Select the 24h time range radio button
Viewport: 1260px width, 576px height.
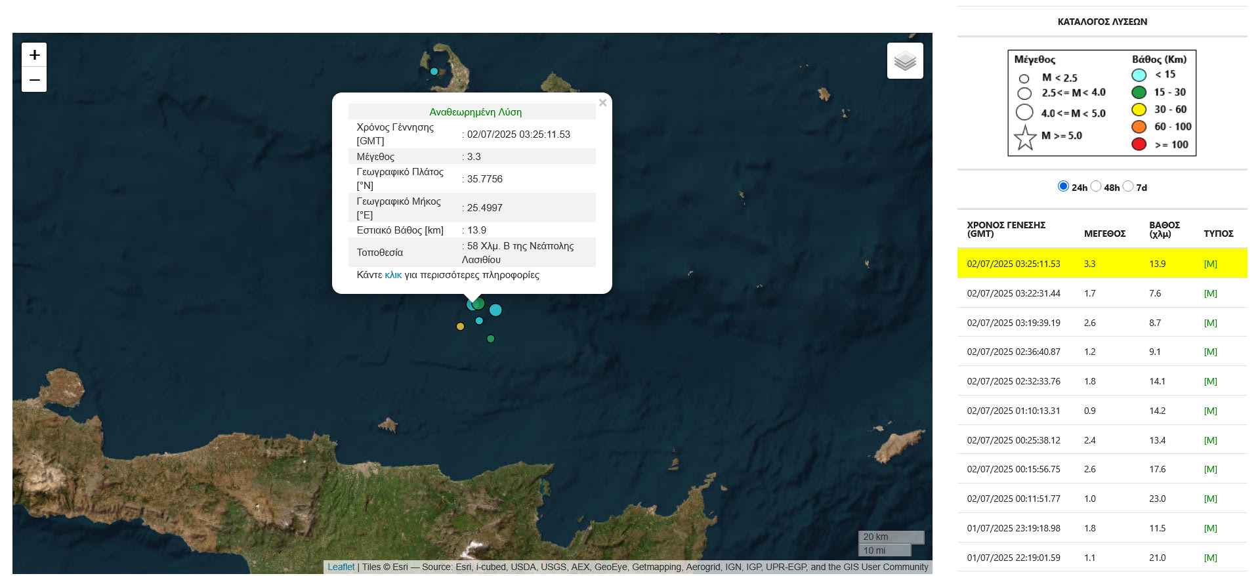tap(1063, 186)
